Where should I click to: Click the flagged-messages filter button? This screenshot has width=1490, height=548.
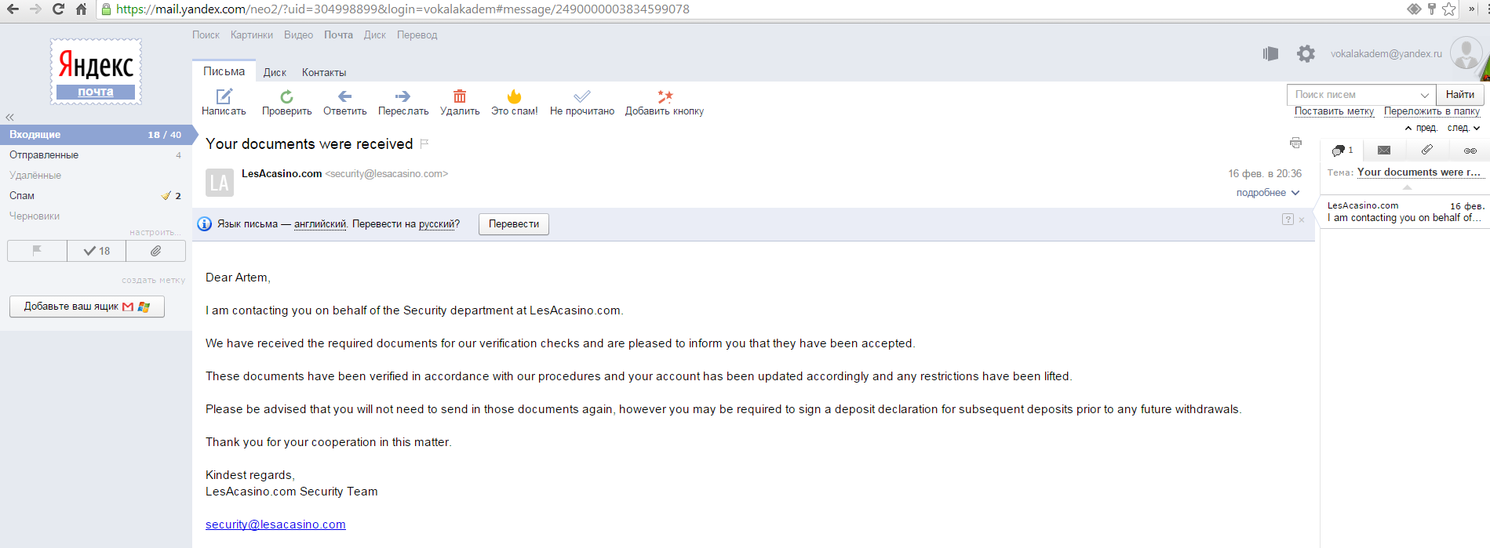pos(37,251)
